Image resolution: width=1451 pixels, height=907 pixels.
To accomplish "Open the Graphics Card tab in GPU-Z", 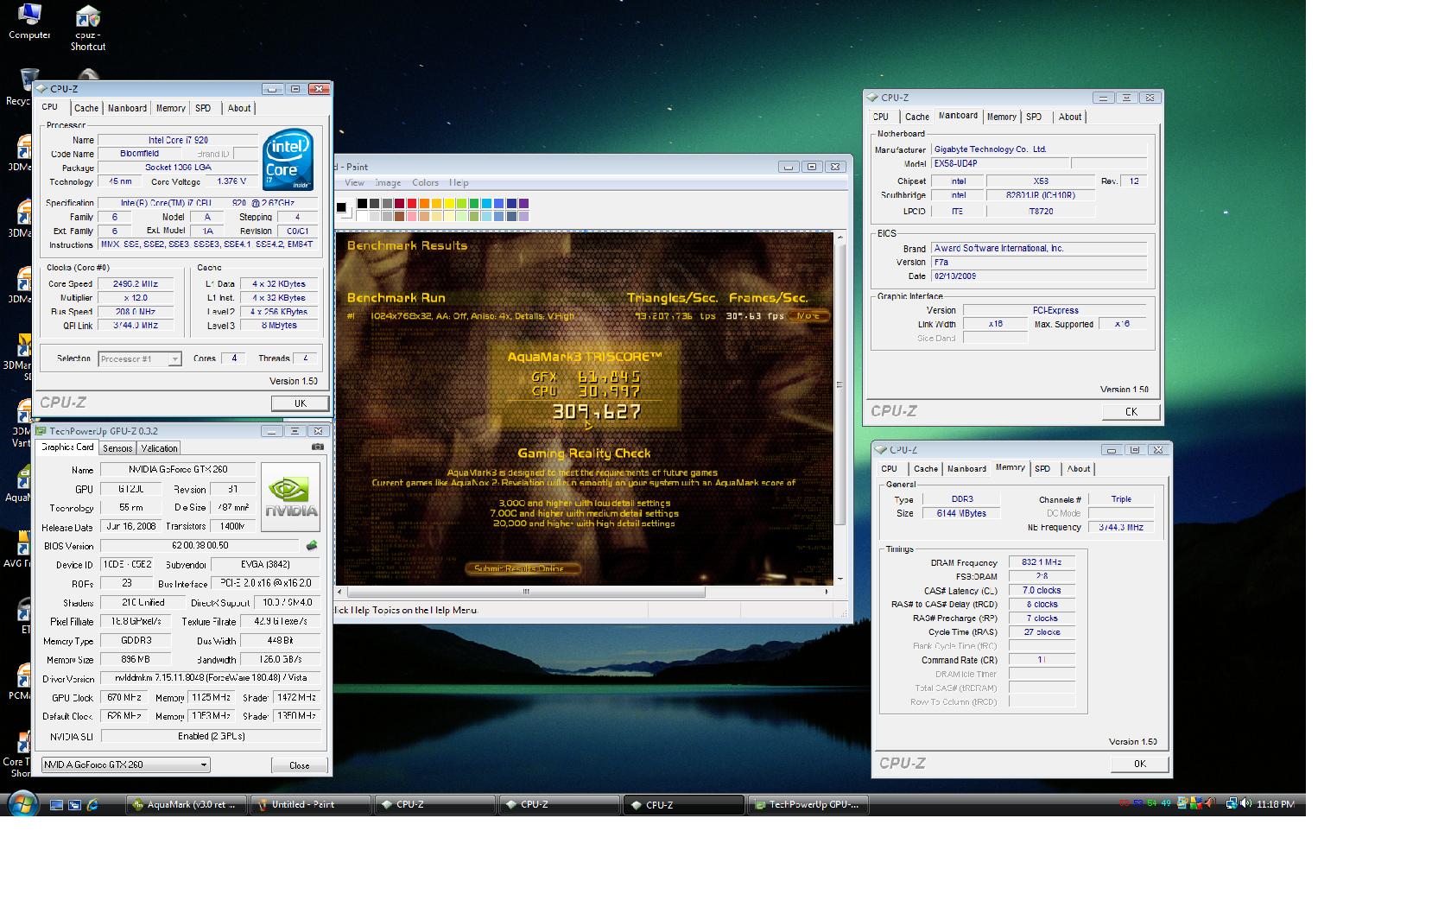I will pos(67,447).
